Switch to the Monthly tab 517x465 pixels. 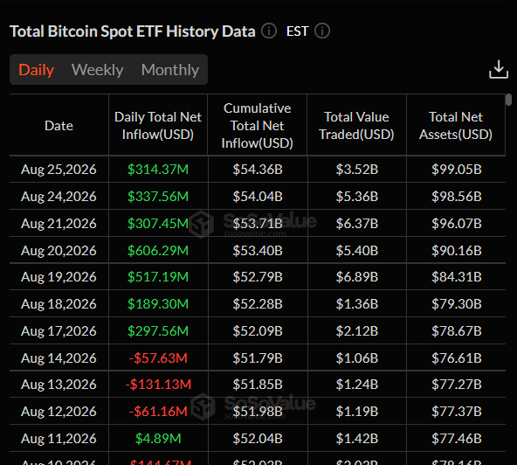click(x=170, y=70)
